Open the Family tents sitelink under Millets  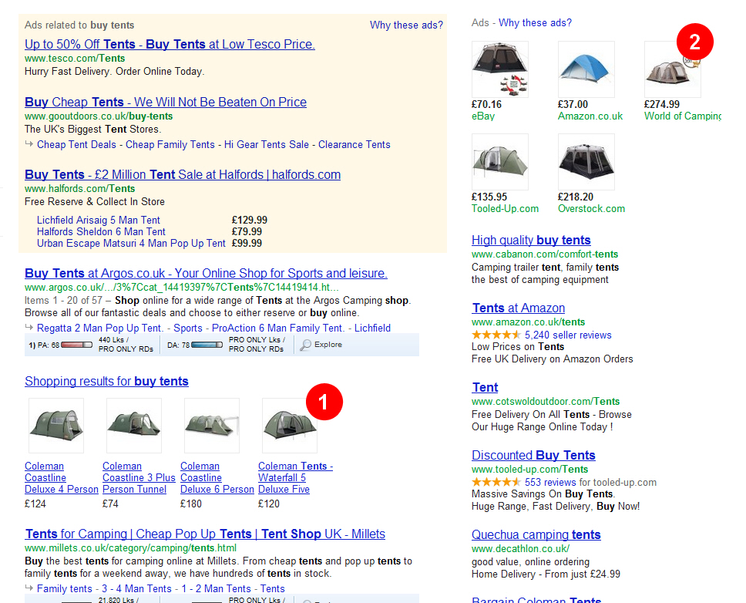click(64, 588)
